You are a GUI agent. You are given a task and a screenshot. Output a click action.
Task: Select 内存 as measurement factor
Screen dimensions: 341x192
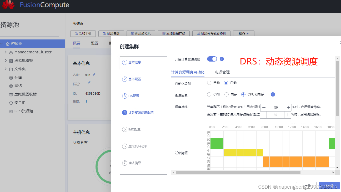[226, 94]
